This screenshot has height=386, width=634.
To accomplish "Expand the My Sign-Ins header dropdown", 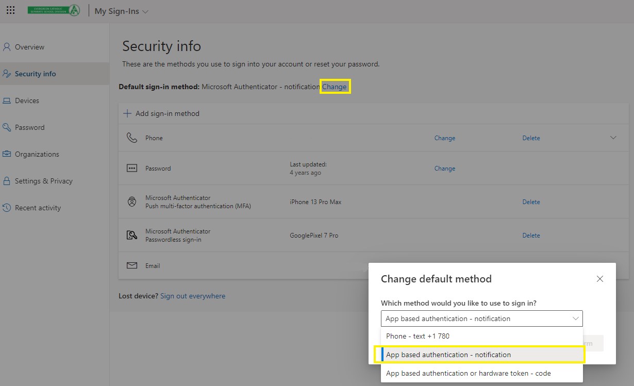I will click(122, 11).
